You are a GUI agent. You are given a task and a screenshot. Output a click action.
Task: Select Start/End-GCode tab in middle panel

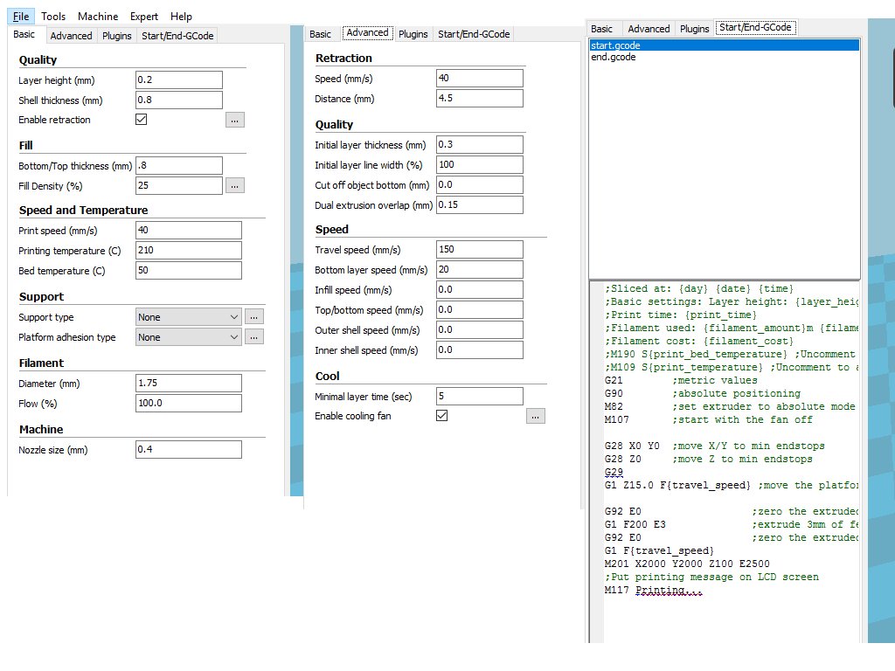click(x=473, y=34)
